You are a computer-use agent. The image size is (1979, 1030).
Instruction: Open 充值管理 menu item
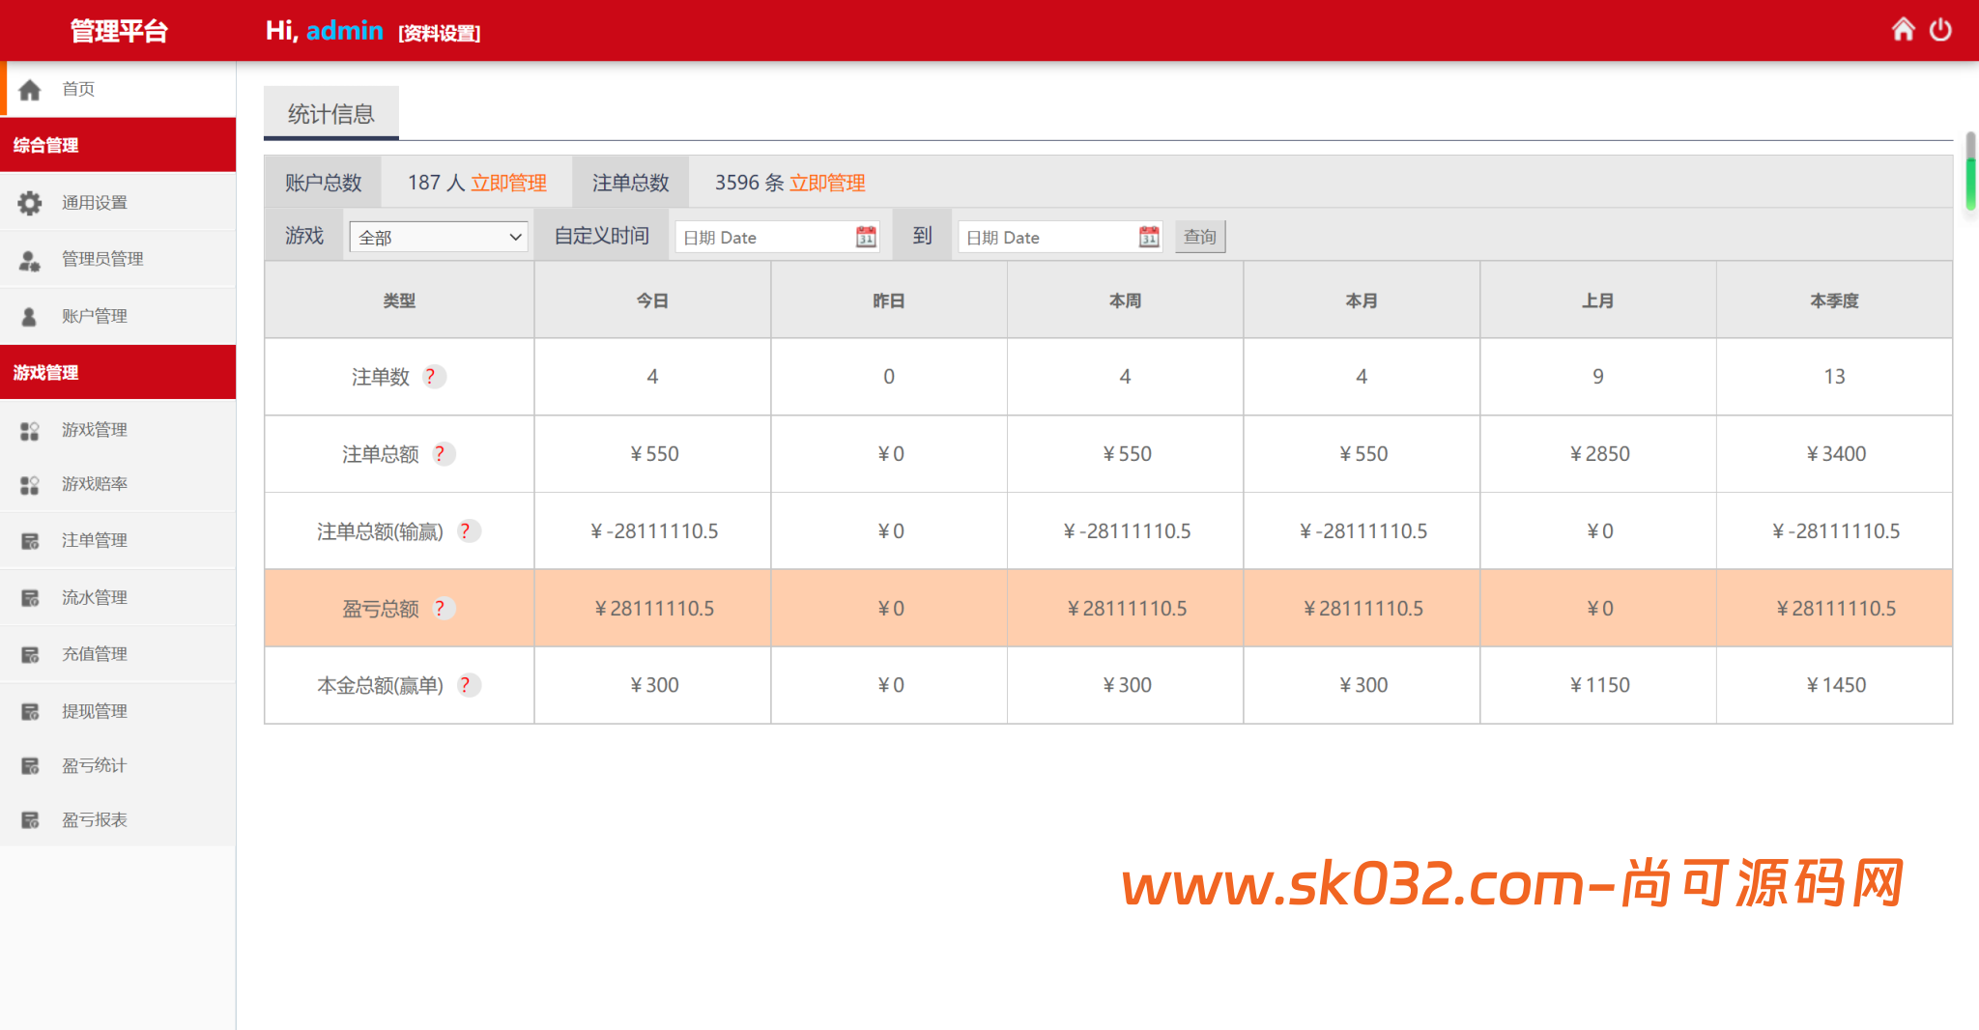pos(118,654)
